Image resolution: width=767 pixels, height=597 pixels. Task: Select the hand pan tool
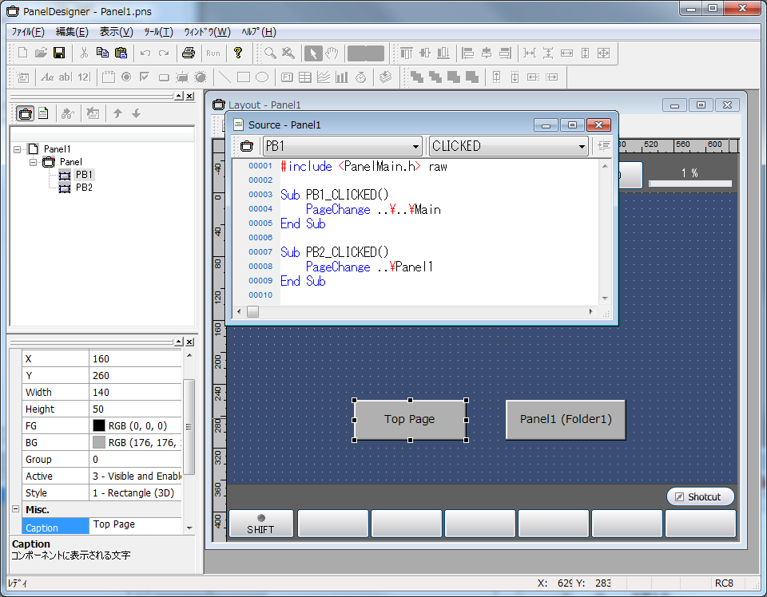point(332,53)
